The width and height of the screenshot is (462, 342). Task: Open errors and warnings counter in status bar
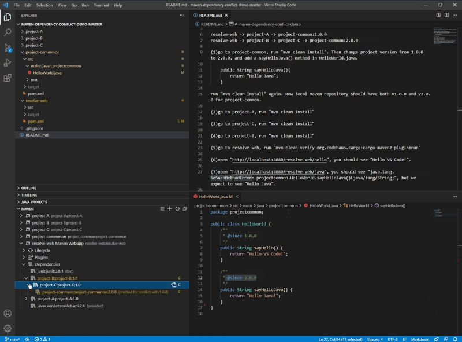[42, 339]
